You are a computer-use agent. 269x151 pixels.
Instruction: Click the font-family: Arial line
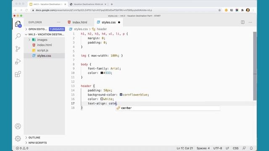pos(104,68)
